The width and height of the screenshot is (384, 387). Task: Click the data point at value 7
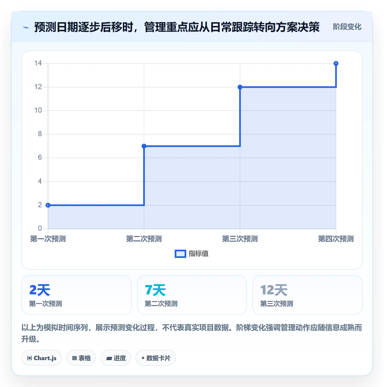(x=144, y=146)
